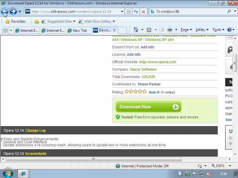This screenshot has width=238, height=178.
Task: Open the Safety menu
Action: (x=202, y=30)
